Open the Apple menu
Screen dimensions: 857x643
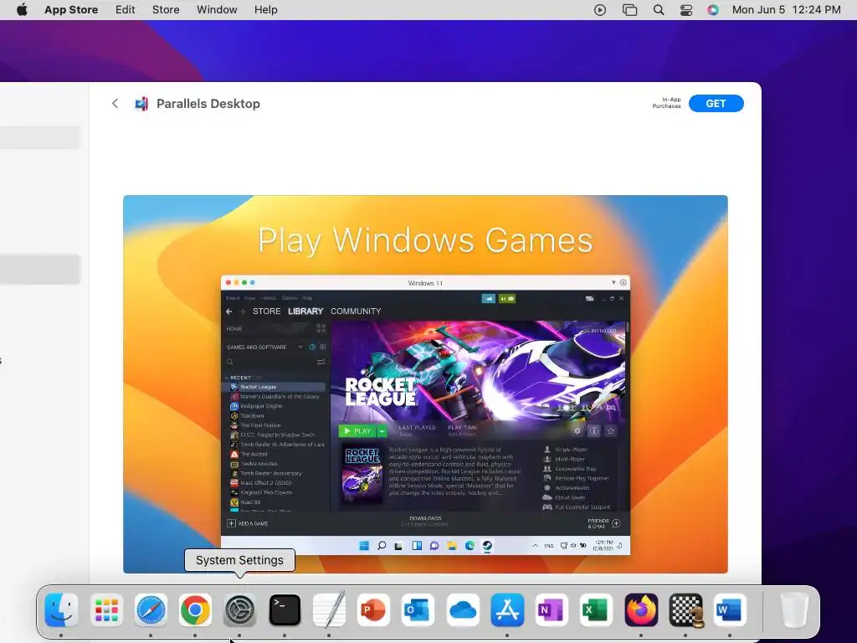[x=22, y=10]
